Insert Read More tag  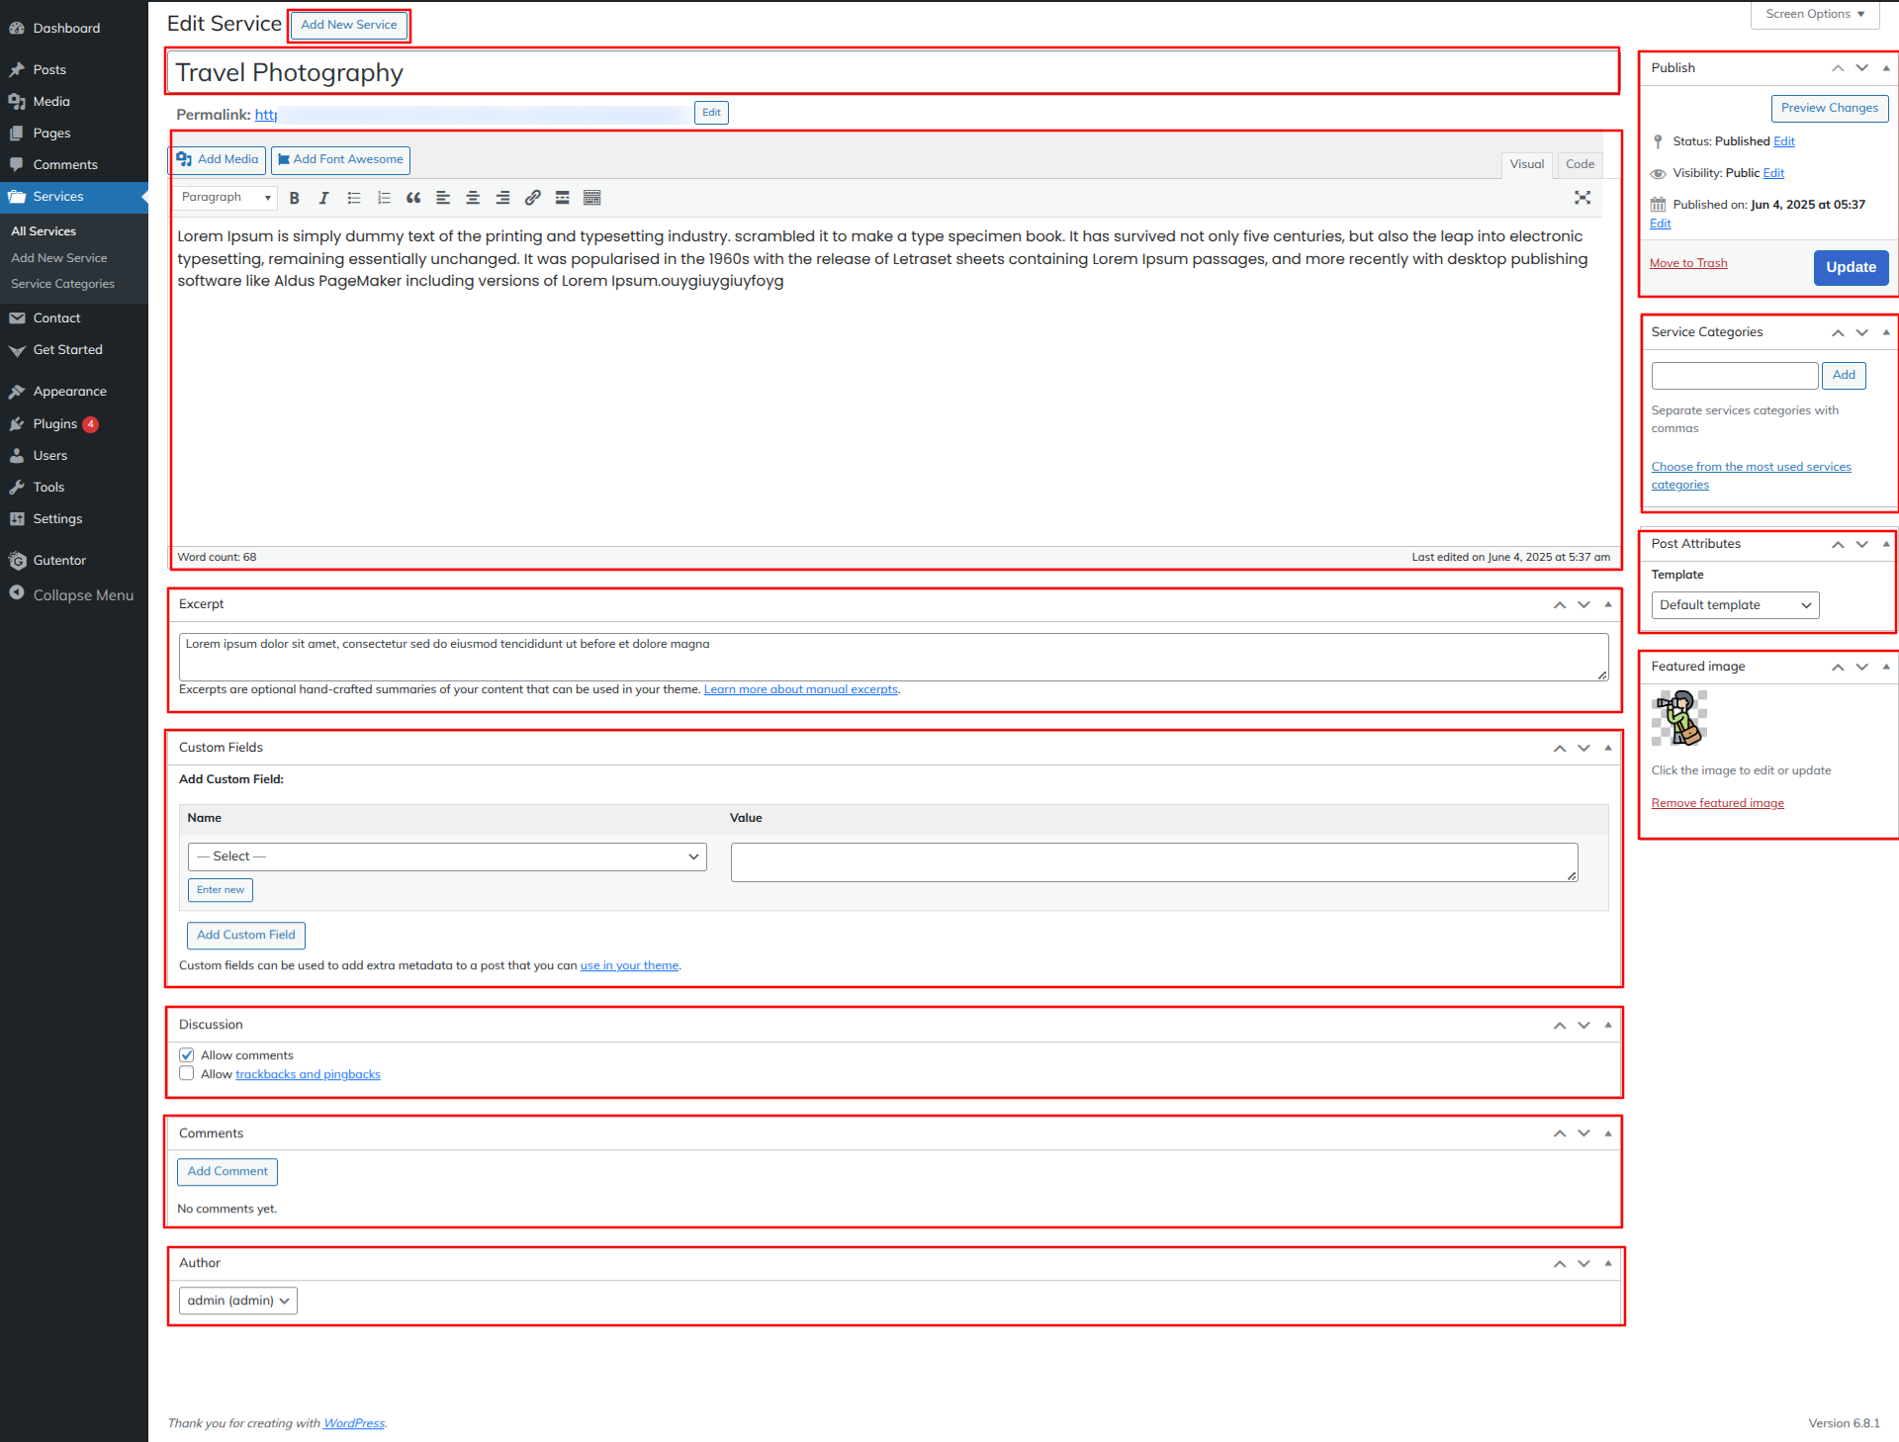(x=562, y=198)
